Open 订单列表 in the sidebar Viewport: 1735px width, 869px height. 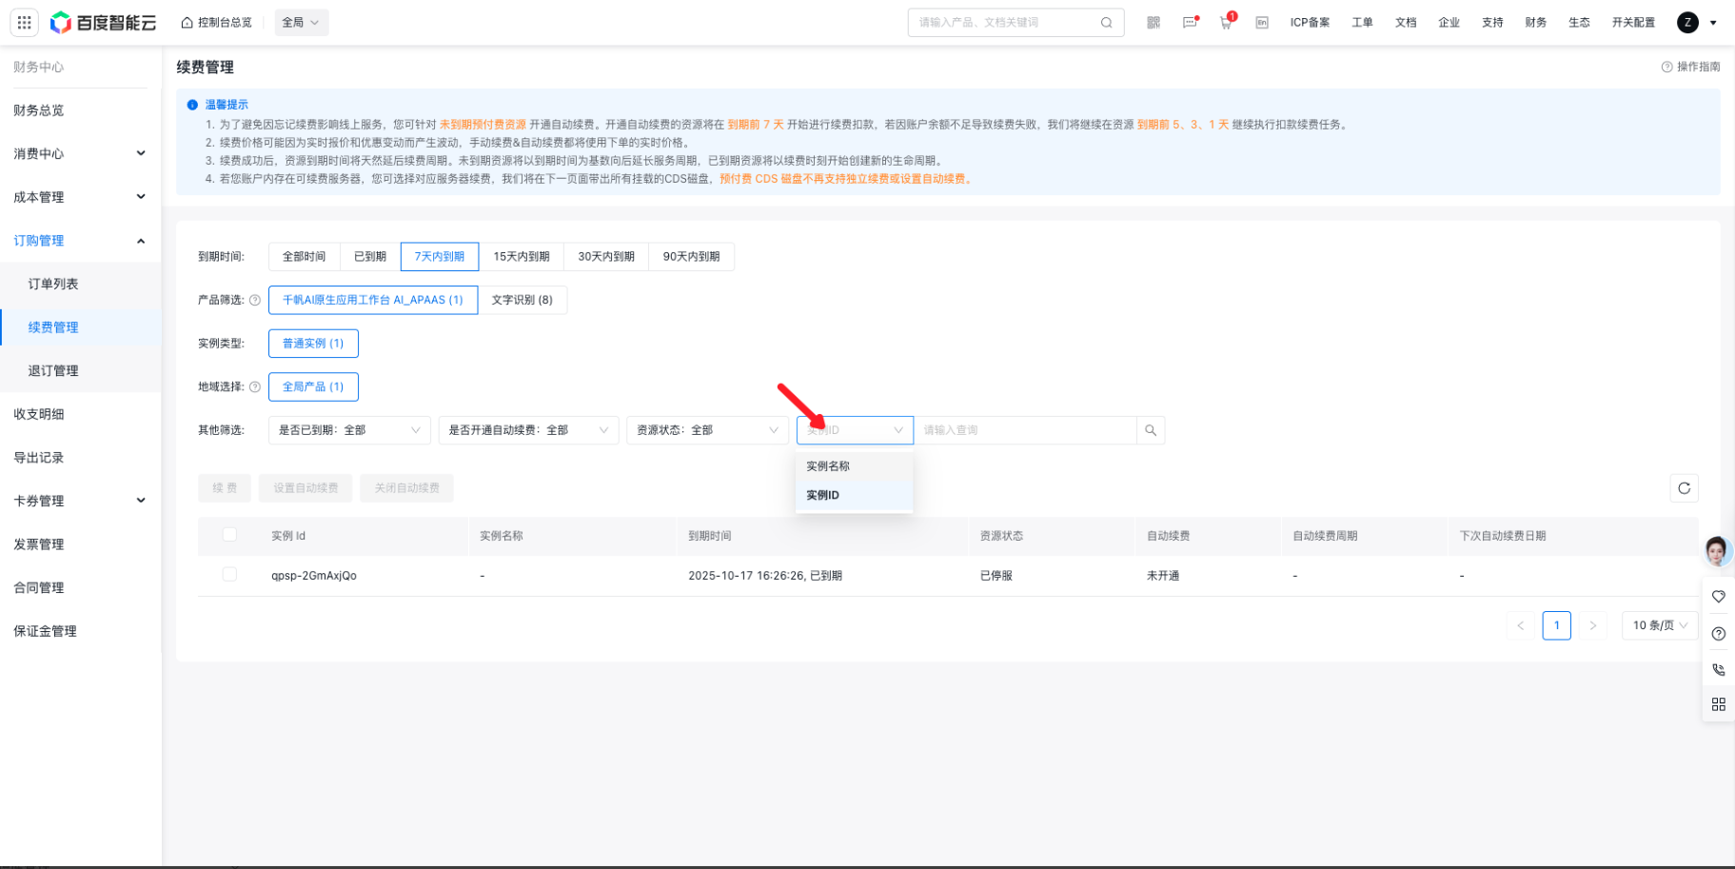(x=53, y=284)
